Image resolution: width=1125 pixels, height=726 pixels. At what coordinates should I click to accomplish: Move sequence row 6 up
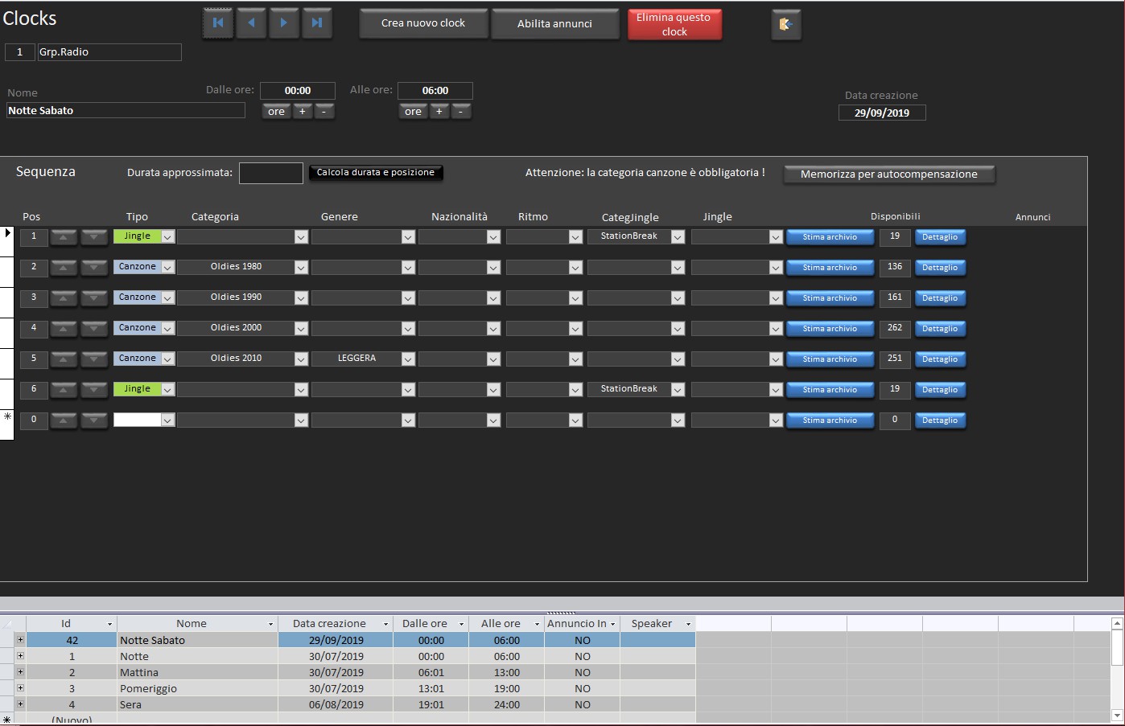coord(64,389)
